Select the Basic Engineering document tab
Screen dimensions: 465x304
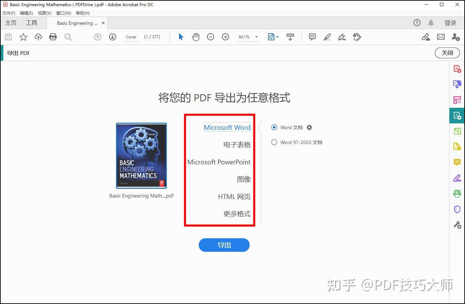tap(77, 23)
